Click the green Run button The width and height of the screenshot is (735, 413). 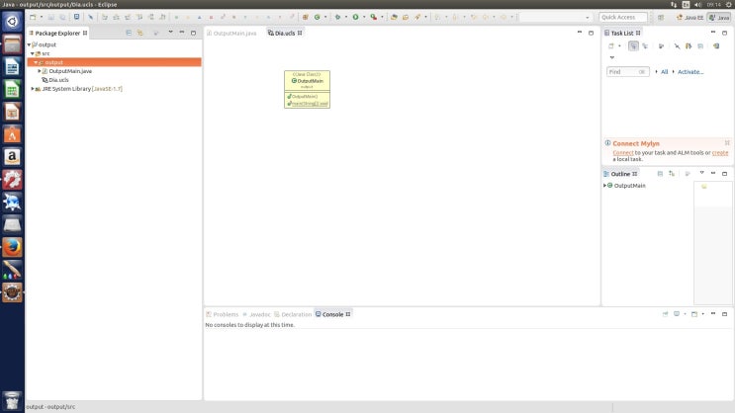[x=355, y=17]
